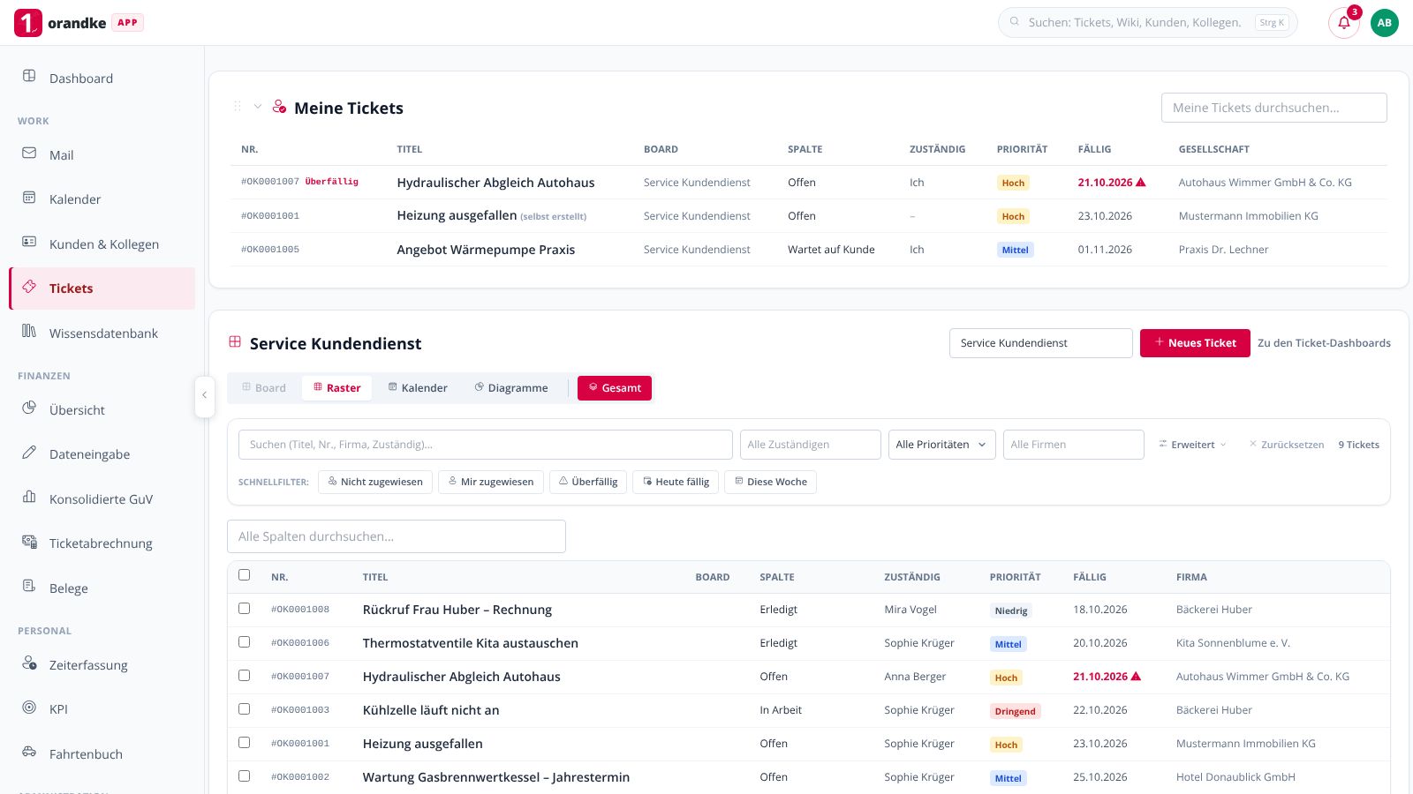Click the Zeiterfassung icon
The image size is (1413, 794).
(29, 663)
